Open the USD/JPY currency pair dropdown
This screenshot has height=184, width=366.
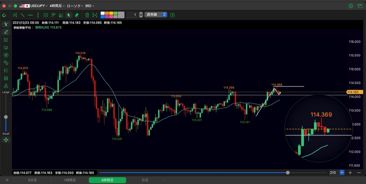[x=33, y=6]
